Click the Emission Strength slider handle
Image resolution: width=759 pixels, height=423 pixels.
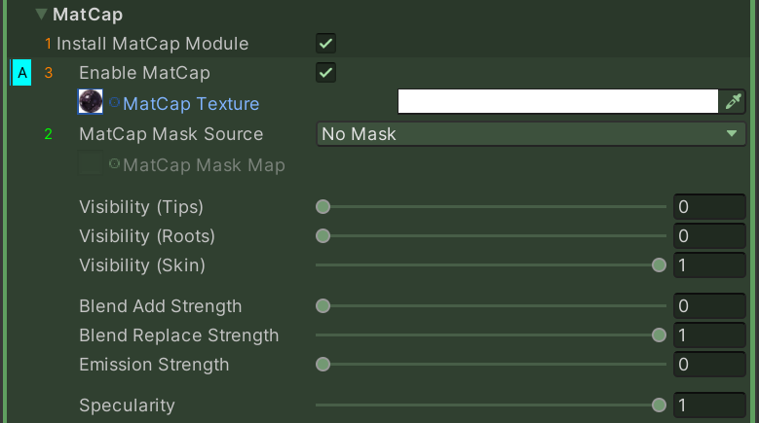[x=323, y=365]
